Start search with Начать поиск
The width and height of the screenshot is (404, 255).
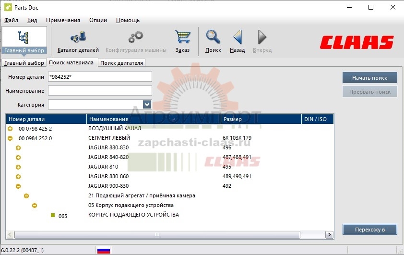tap(370, 78)
